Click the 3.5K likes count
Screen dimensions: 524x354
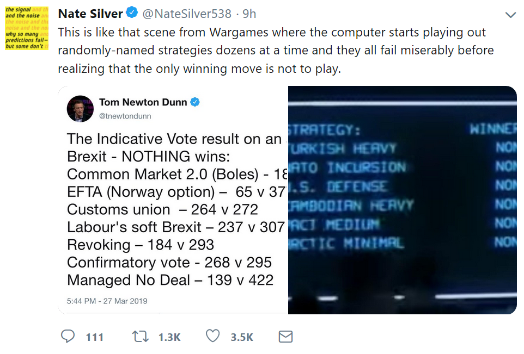(x=242, y=337)
